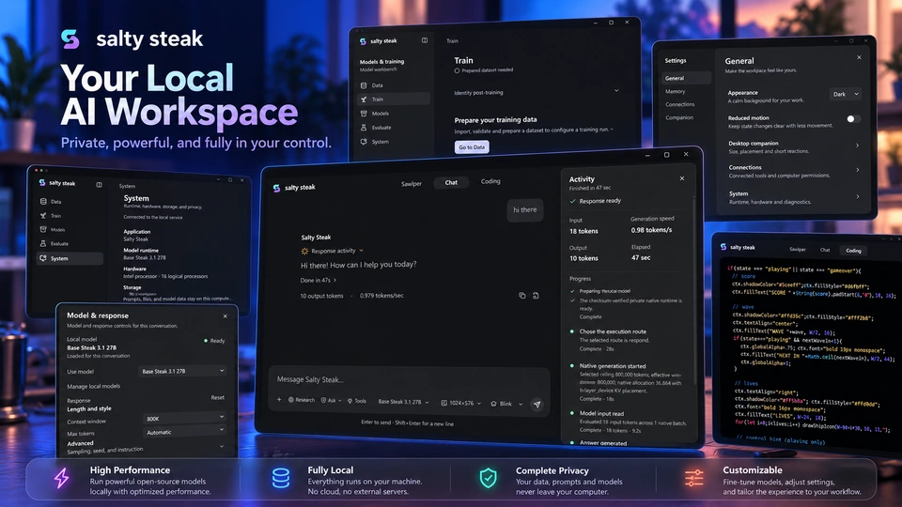
Task: Toggle sidebar panel icon in System window
Action: pyautogui.click(x=99, y=185)
